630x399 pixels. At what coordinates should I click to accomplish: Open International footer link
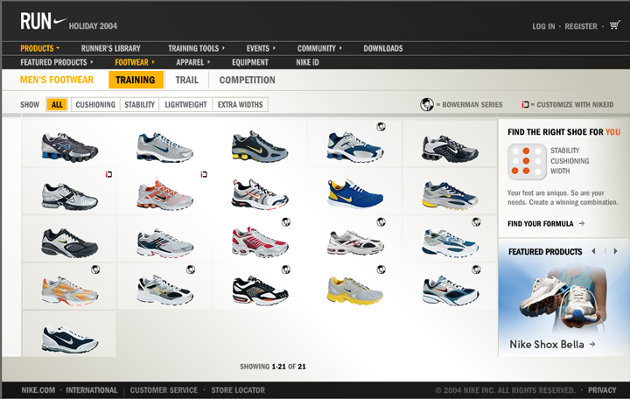click(92, 390)
